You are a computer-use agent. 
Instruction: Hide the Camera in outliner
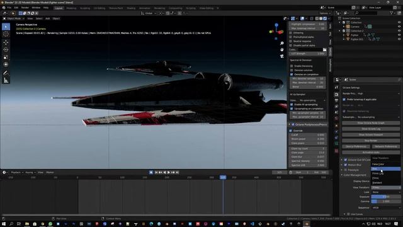pos(399,26)
